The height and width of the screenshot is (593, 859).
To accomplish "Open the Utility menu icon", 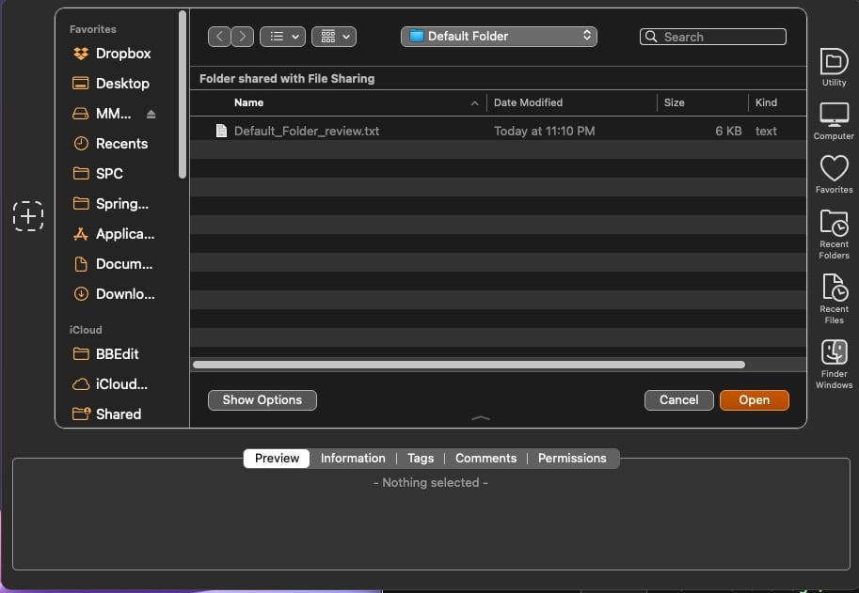I will click(x=834, y=67).
